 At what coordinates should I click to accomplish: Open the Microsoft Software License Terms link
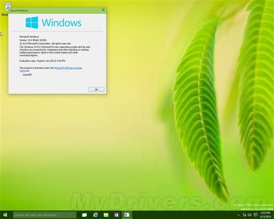coord(68,68)
